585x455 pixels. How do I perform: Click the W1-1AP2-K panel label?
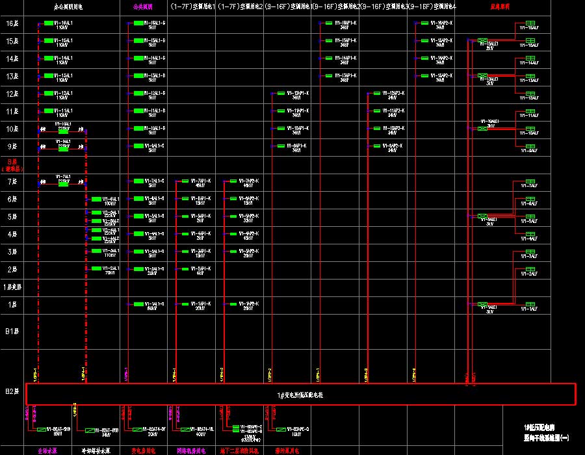coord(249,305)
